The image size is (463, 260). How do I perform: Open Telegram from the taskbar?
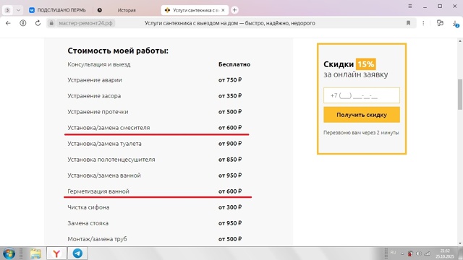pyautogui.click(x=77, y=253)
